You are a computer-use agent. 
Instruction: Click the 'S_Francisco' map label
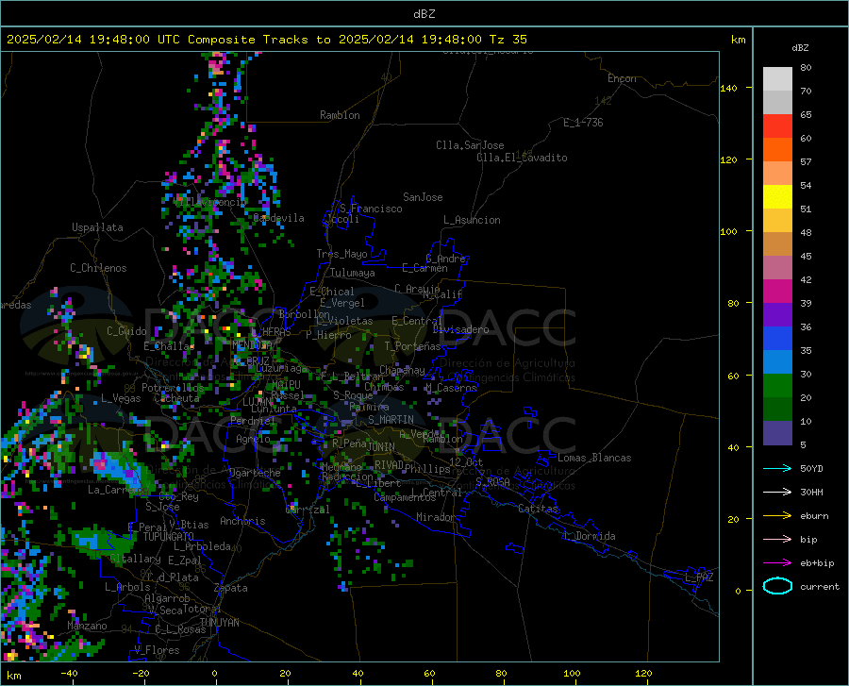tap(371, 209)
